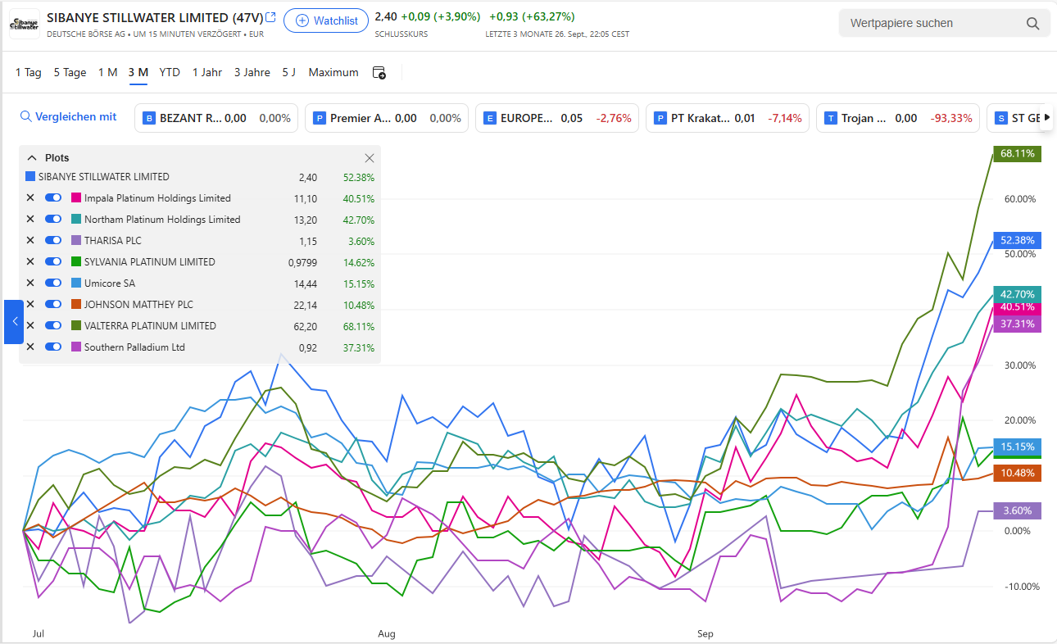Close the Plots legend panel
Image resolution: width=1057 pixels, height=644 pixels.
tap(369, 158)
